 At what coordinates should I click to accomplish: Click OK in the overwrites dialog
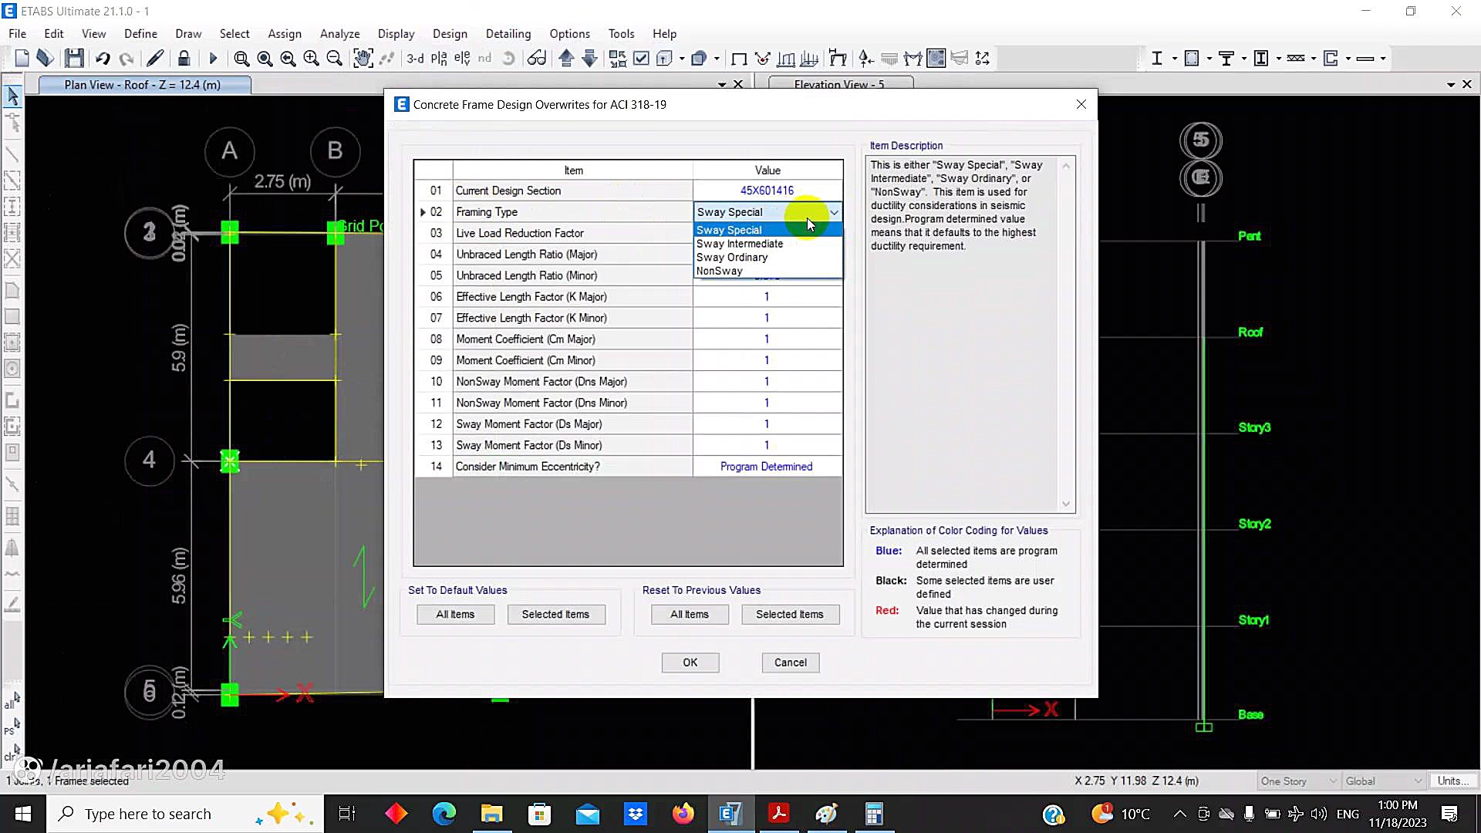point(690,663)
